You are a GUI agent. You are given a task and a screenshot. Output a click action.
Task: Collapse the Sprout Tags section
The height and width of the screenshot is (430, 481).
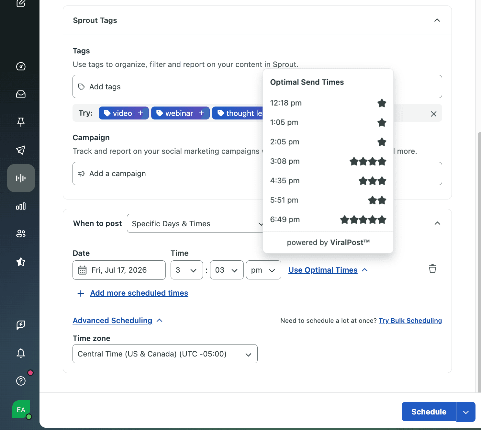437,20
